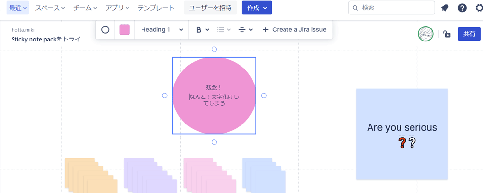Open the スペース menu
This screenshot has height=193, width=483.
click(50, 8)
